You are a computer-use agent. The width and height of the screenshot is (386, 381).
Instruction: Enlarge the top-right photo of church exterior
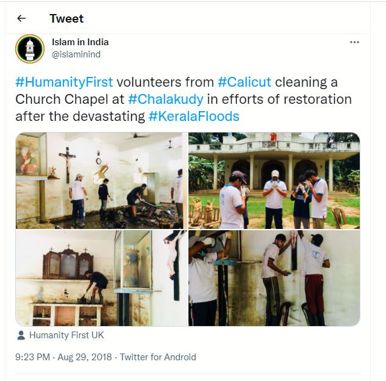274,180
